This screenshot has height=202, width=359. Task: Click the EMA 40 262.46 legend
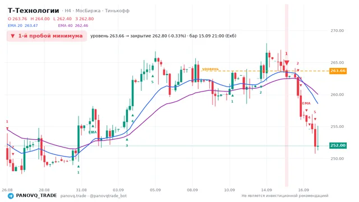pos(73,26)
